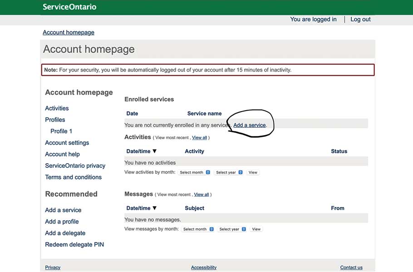Screen dimensions: 413x272
Task: Open the Accessibility footer link
Action: pyautogui.click(x=204, y=267)
